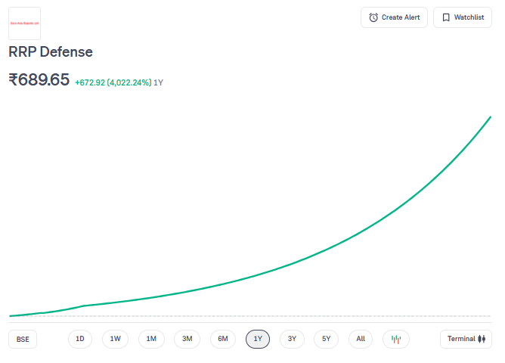Viewport: 505px width, 363px height.
Task: Click the bookmark icon in Watchlist
Action: pyautogui.click(x=446, y=17)
